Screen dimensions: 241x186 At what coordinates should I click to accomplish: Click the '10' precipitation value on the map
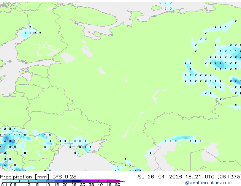(x=10, y=141)
